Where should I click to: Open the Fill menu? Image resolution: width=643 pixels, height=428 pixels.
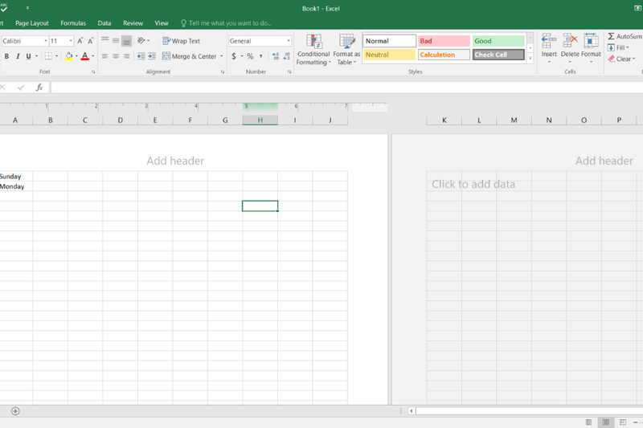point(618,47)
